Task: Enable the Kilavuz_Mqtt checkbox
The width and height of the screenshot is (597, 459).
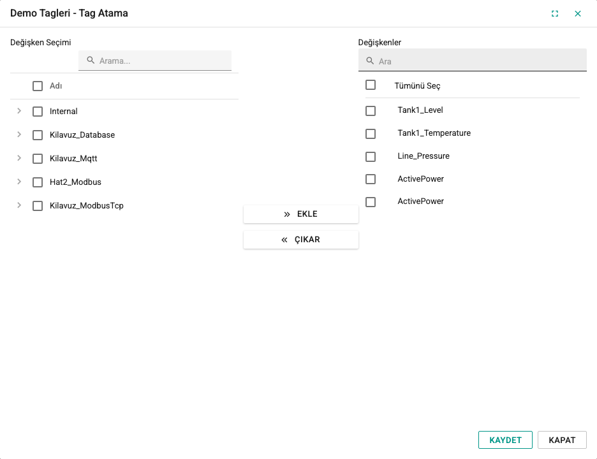Action: tap(38, 159)
